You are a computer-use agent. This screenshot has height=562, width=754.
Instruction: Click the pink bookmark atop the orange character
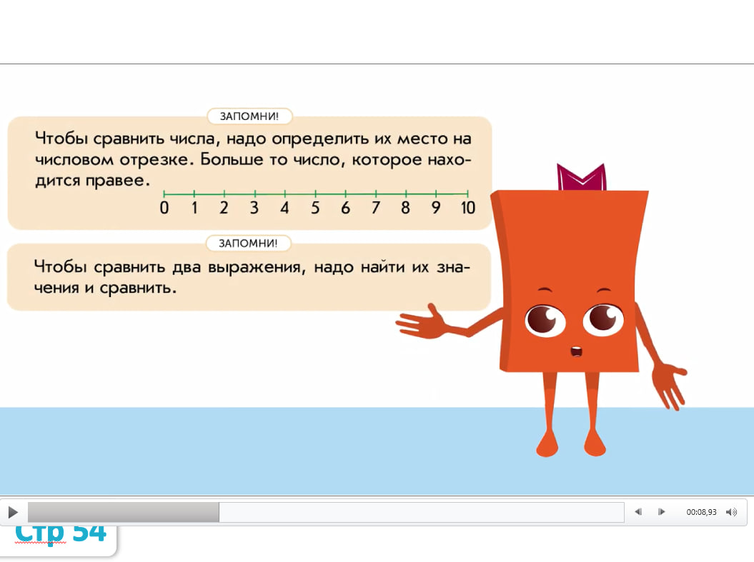coord(581,177)
